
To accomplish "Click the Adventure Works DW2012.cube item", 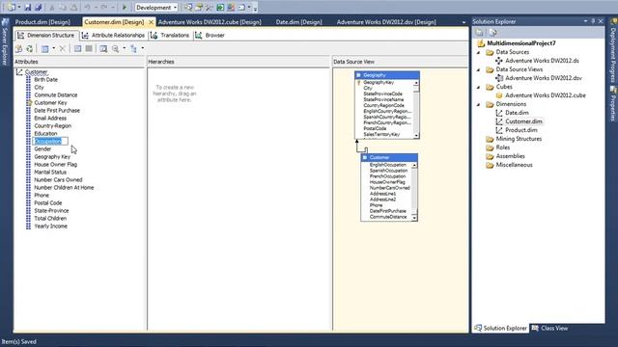I will click(x=545, y=95).
